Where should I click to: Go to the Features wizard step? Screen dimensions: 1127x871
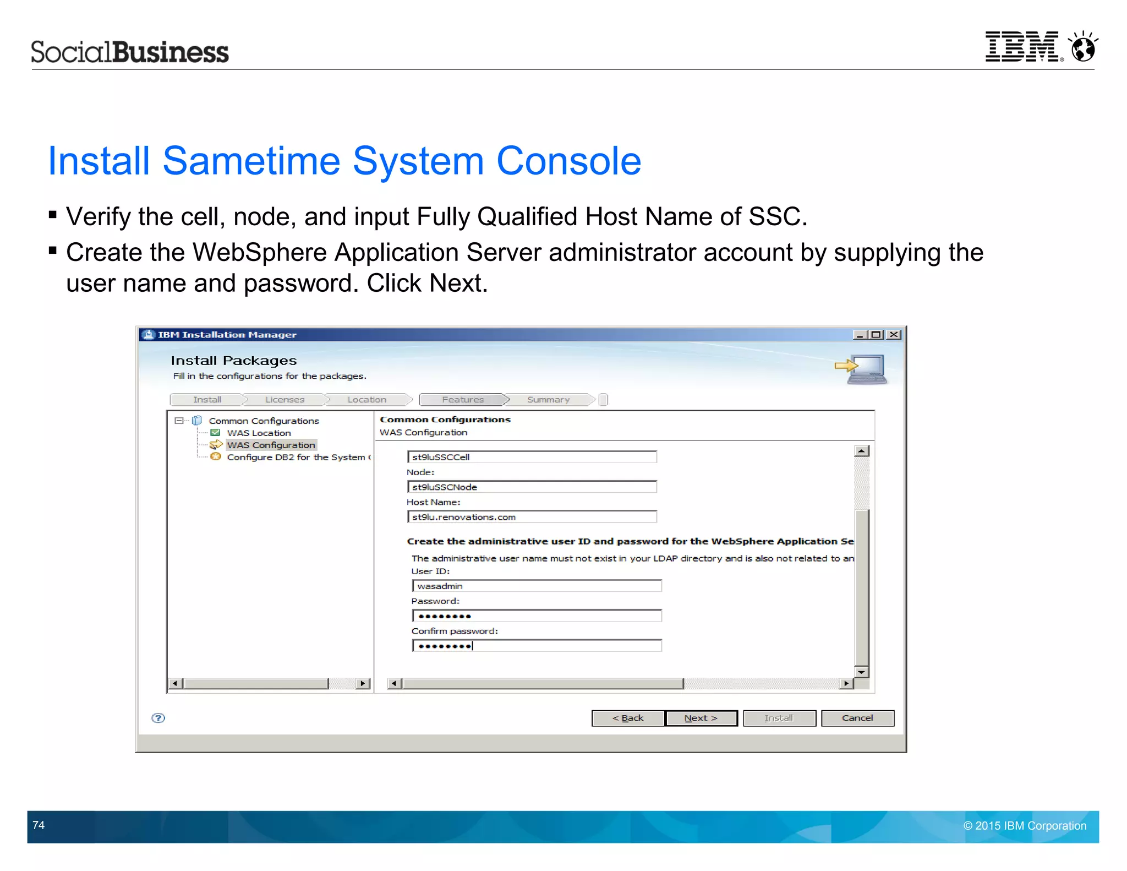tap(463, 400)
